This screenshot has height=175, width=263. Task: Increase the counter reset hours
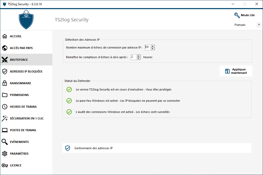(x=139, y=56)
